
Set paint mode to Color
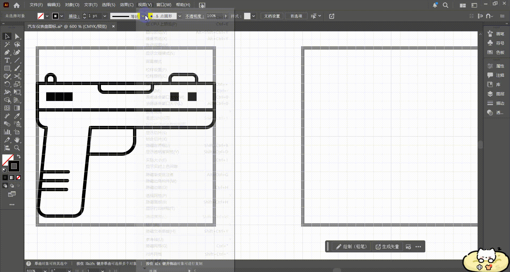coord(5,177)
